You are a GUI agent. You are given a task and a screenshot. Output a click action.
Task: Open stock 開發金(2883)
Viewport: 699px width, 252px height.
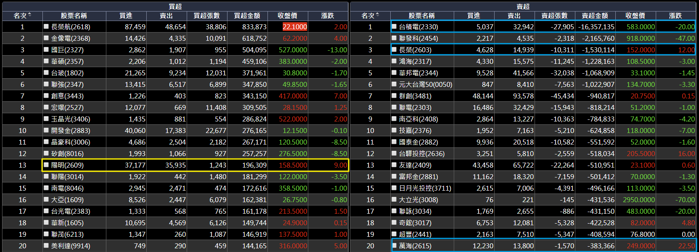point(70,131)
